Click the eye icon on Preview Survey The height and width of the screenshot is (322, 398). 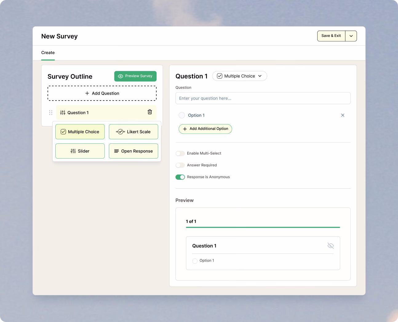coord(121,76)
